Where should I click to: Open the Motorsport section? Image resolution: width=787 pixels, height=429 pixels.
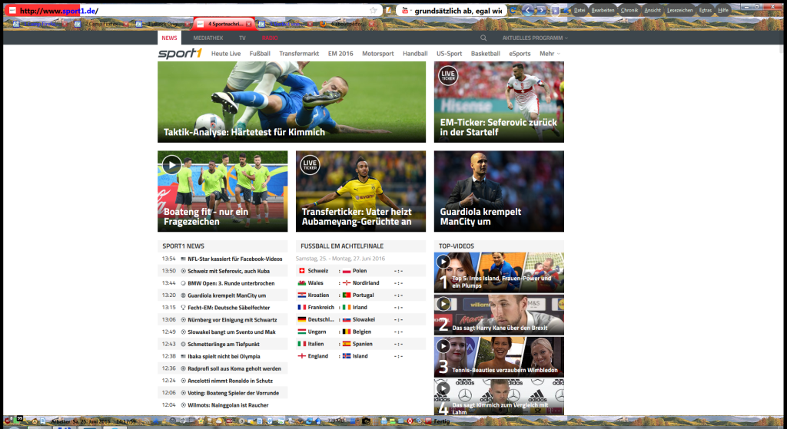[378, 54]
